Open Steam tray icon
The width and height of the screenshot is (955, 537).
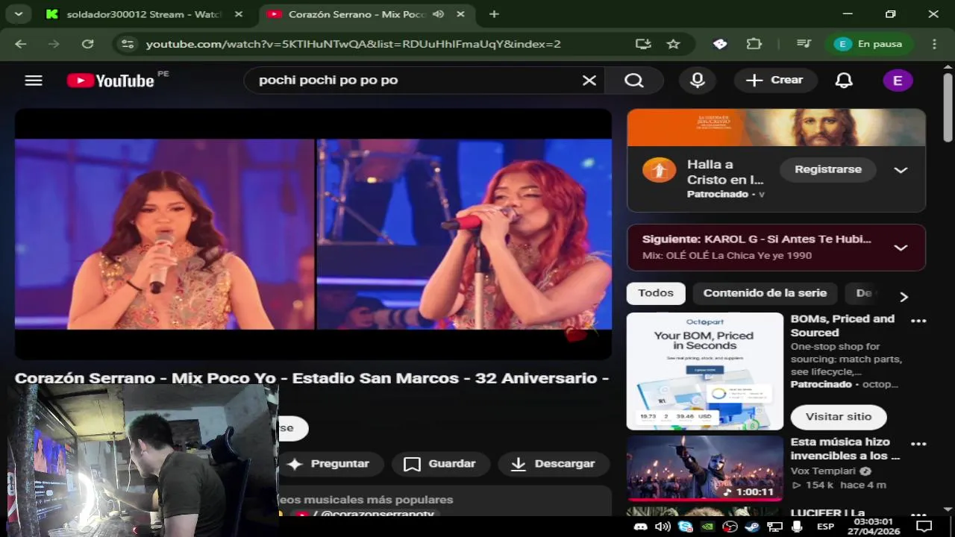pyautogui.click(x=752, y=527)
